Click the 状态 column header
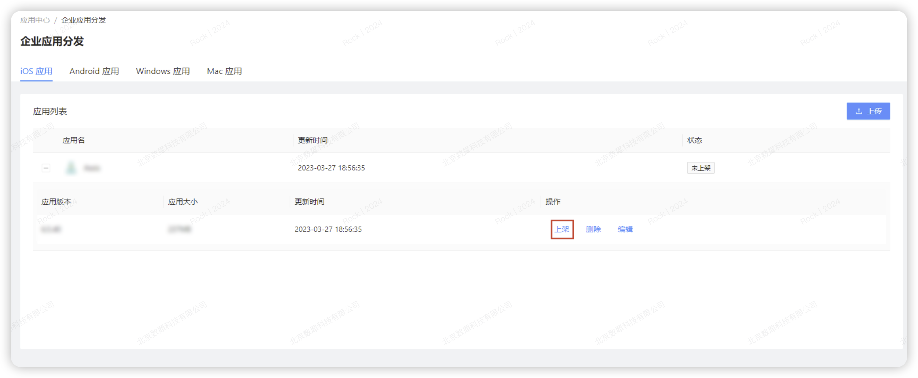This screenshot has height=378, width=918. [694, 140]
